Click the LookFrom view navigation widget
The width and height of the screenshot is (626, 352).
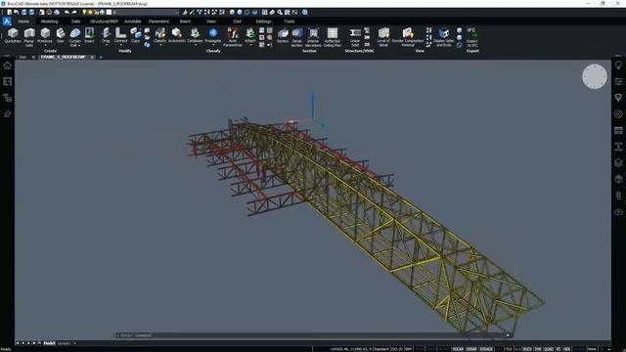tap(595, 76)
